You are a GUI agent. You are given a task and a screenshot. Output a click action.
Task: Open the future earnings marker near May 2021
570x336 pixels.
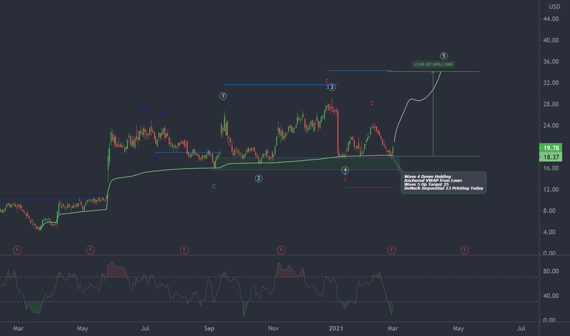[465, 250]
